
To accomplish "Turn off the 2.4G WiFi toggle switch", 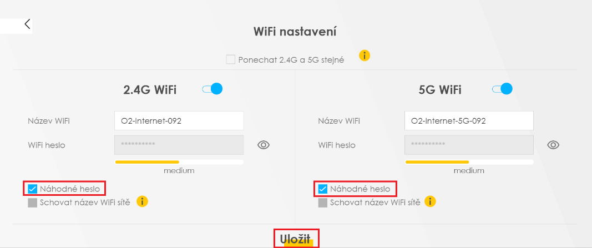I will point(212,89).
